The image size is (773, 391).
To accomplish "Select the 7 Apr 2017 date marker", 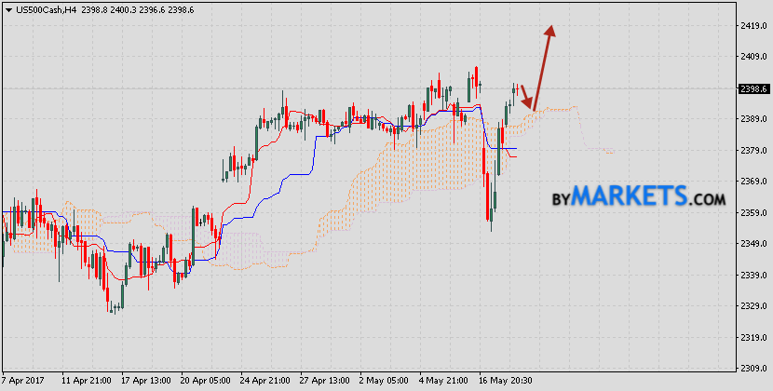I will (24, 381).
